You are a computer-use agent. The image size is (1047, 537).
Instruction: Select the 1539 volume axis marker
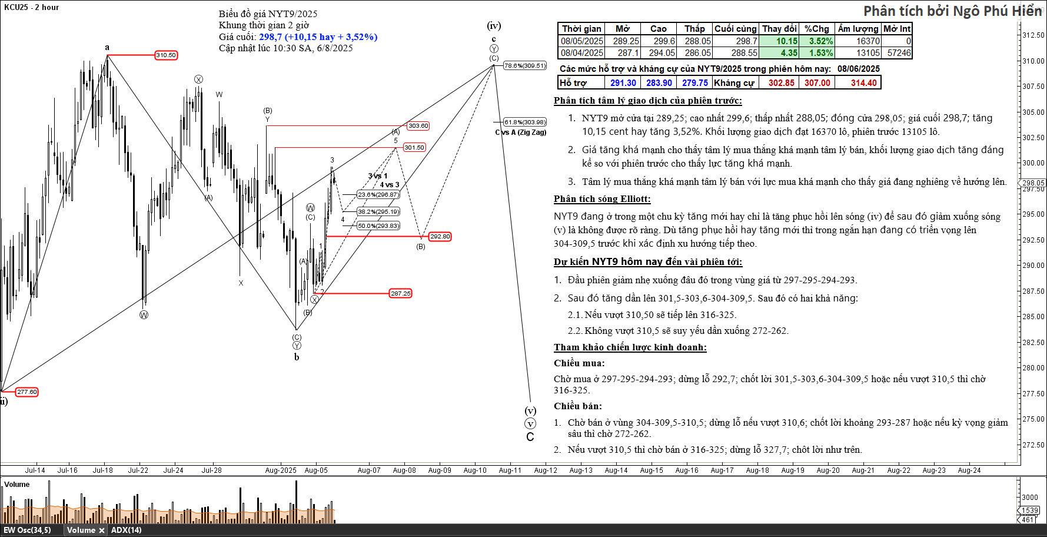(x=1029, y=511)
